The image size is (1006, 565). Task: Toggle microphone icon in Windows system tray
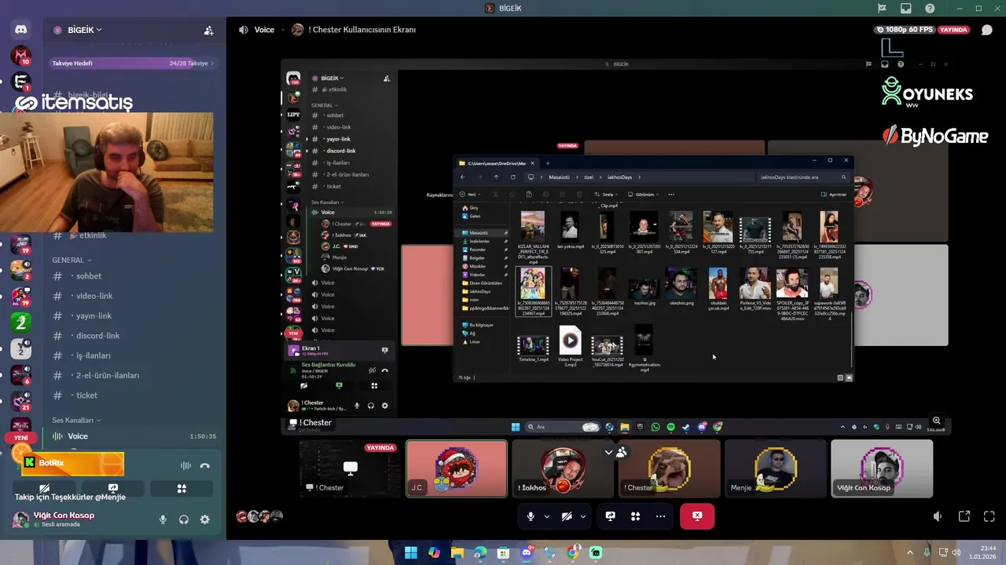tap(927, 552)
